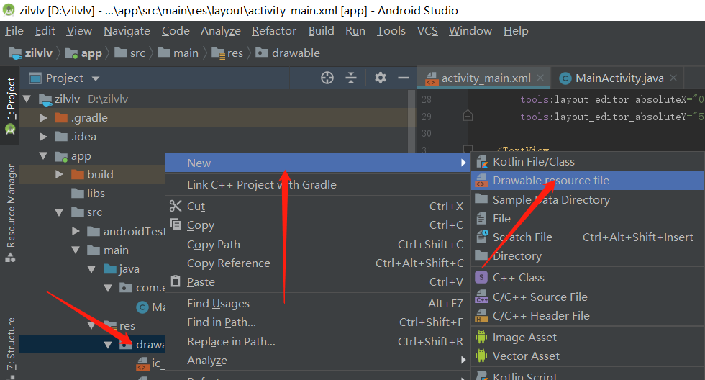Screen dimensions: 705x380
Task: Expand the .gradle folder
Action: (x=43, y=118)
